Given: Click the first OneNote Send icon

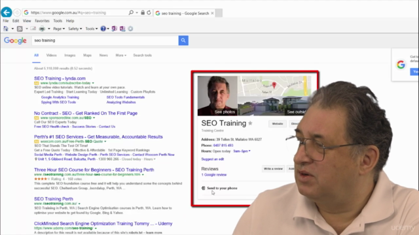Looking at the screenshot, I should pyautogui.click(x=115, y=29).
